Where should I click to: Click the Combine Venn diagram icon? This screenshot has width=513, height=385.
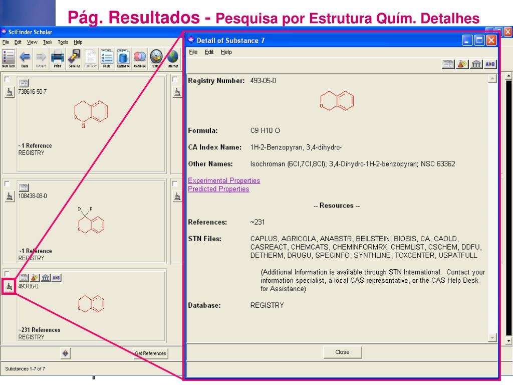click(140, 59)
